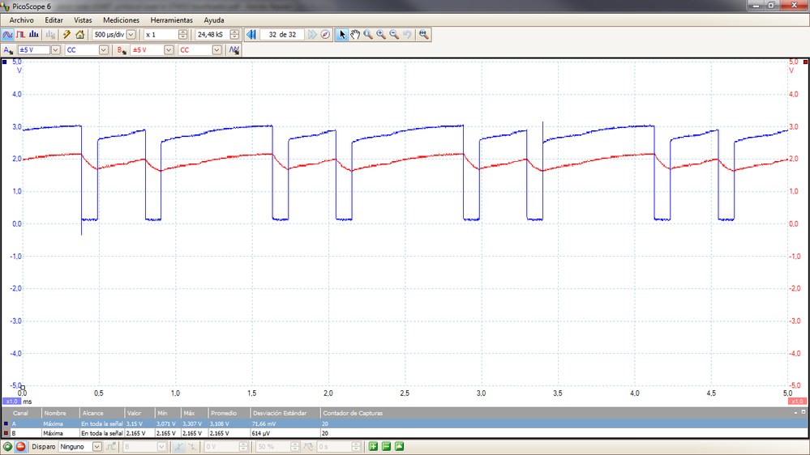Activate the hand pan tool

[355, 35]
